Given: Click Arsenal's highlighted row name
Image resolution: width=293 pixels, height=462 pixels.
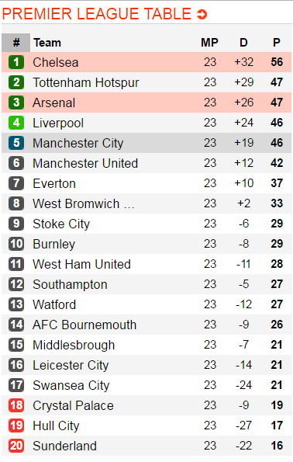Looking at the screenshot, I should (53, 102).
